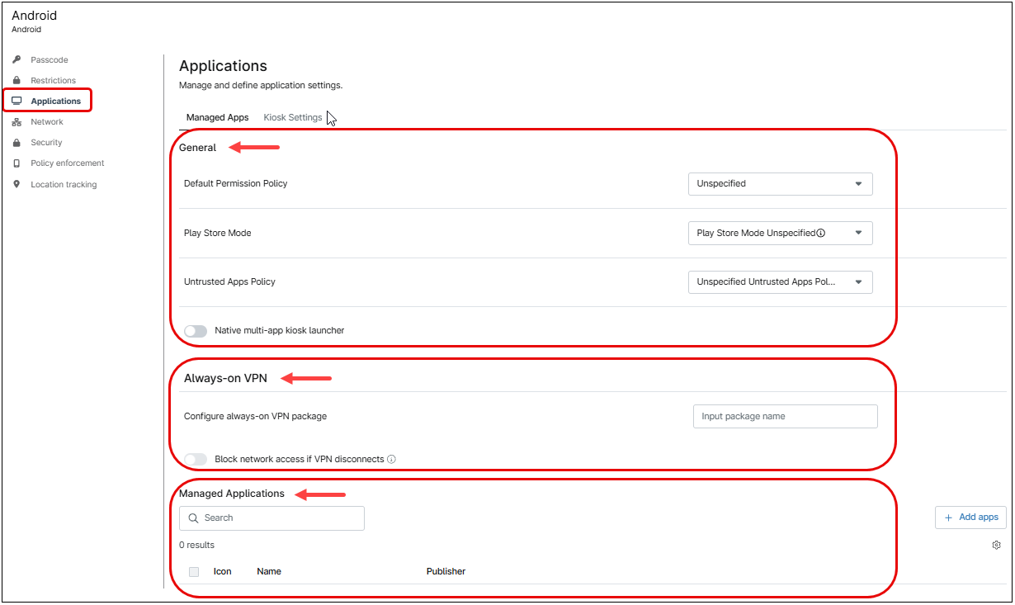Click the Policy enforcement device icon
1015x605 pixels.
coord(17,163)
